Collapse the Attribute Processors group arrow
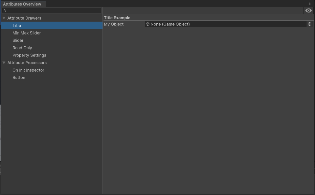 tap(4, 63)
